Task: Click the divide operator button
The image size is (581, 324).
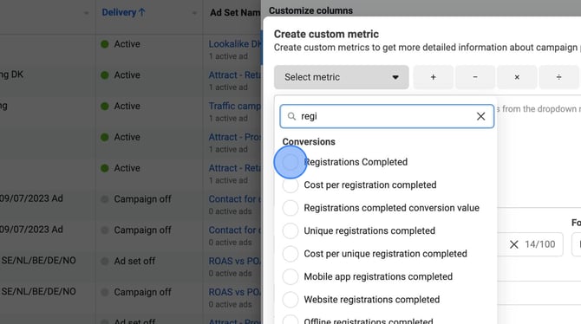Action: tap(558, 77)
